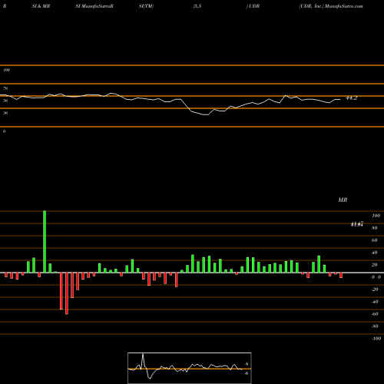Screen dimensions: 384x384
Task: Click the MR axis label -60
Action: pyautogui.click(x=375, y=314)
